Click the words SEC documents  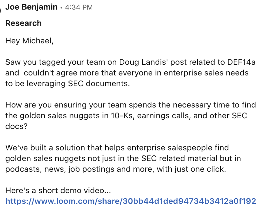click(x=99, y=84)
